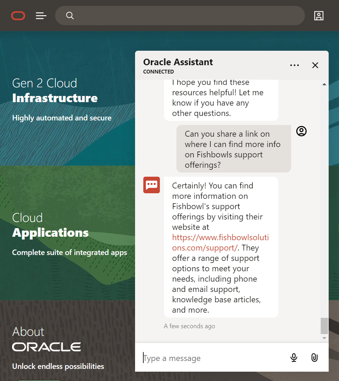339x381 pixels.
Task: Click the red bot message icon
Action: click(x=152, y=185)
